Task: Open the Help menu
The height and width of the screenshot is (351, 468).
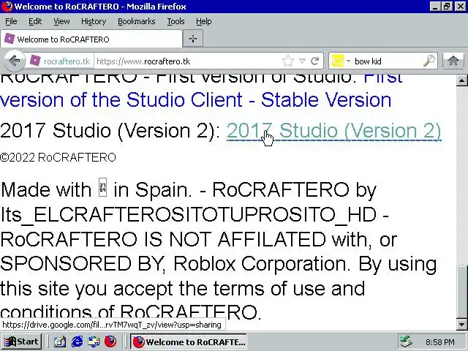Action: (204, 21)
